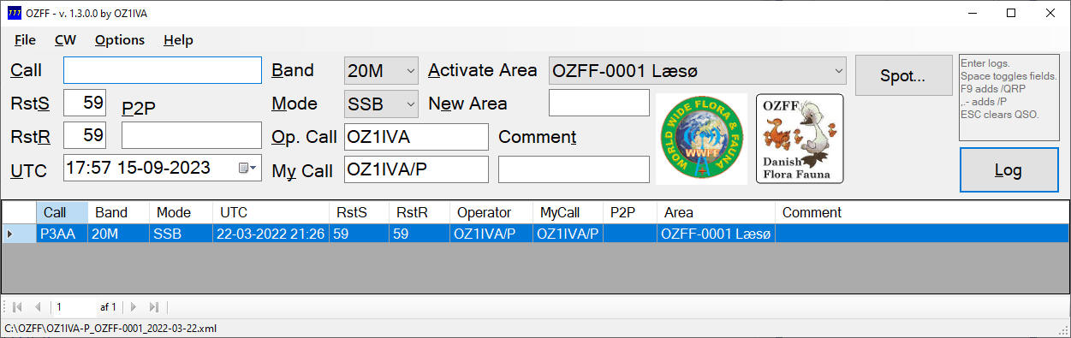The height and width of the screenshot is (338, 1071).
Task: Go to previous record navigation arrow
Action: (38, 306)
